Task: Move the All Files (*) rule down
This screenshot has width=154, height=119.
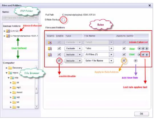Action: [x=147, y=54]
